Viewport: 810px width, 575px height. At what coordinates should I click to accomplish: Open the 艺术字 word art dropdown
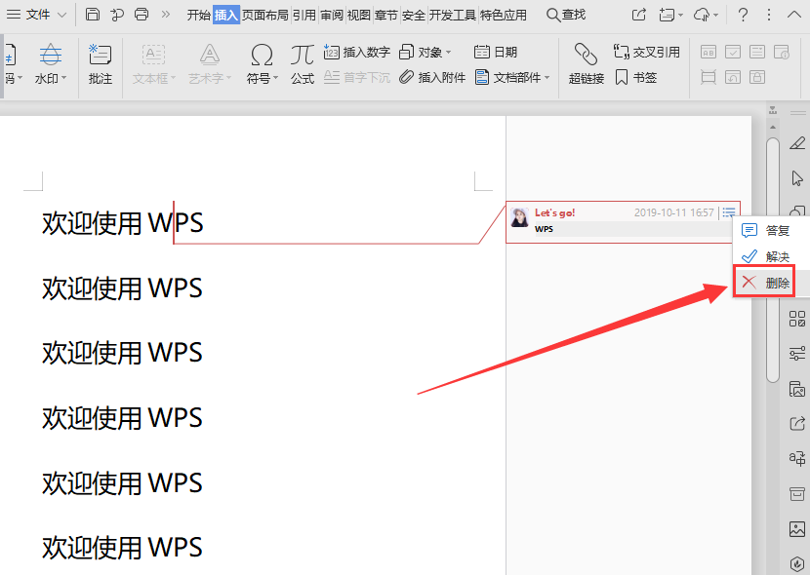[x=209, y=64]
